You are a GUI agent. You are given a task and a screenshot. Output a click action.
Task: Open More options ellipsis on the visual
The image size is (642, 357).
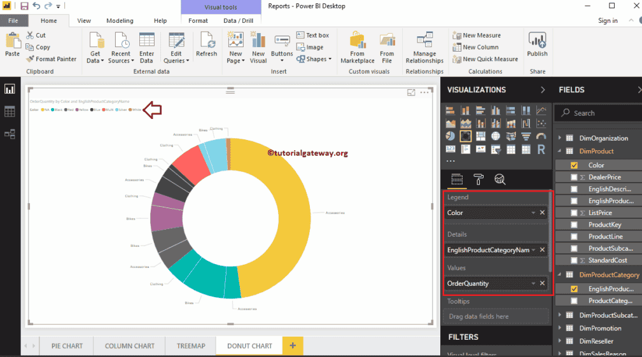pos(424,92)
